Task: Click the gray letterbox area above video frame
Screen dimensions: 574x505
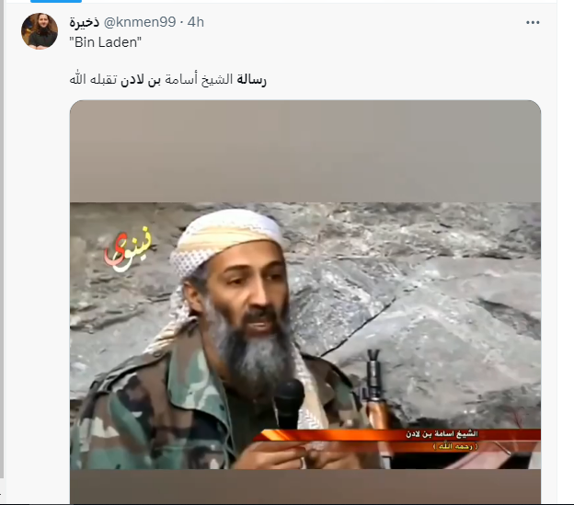Action: 305,151
